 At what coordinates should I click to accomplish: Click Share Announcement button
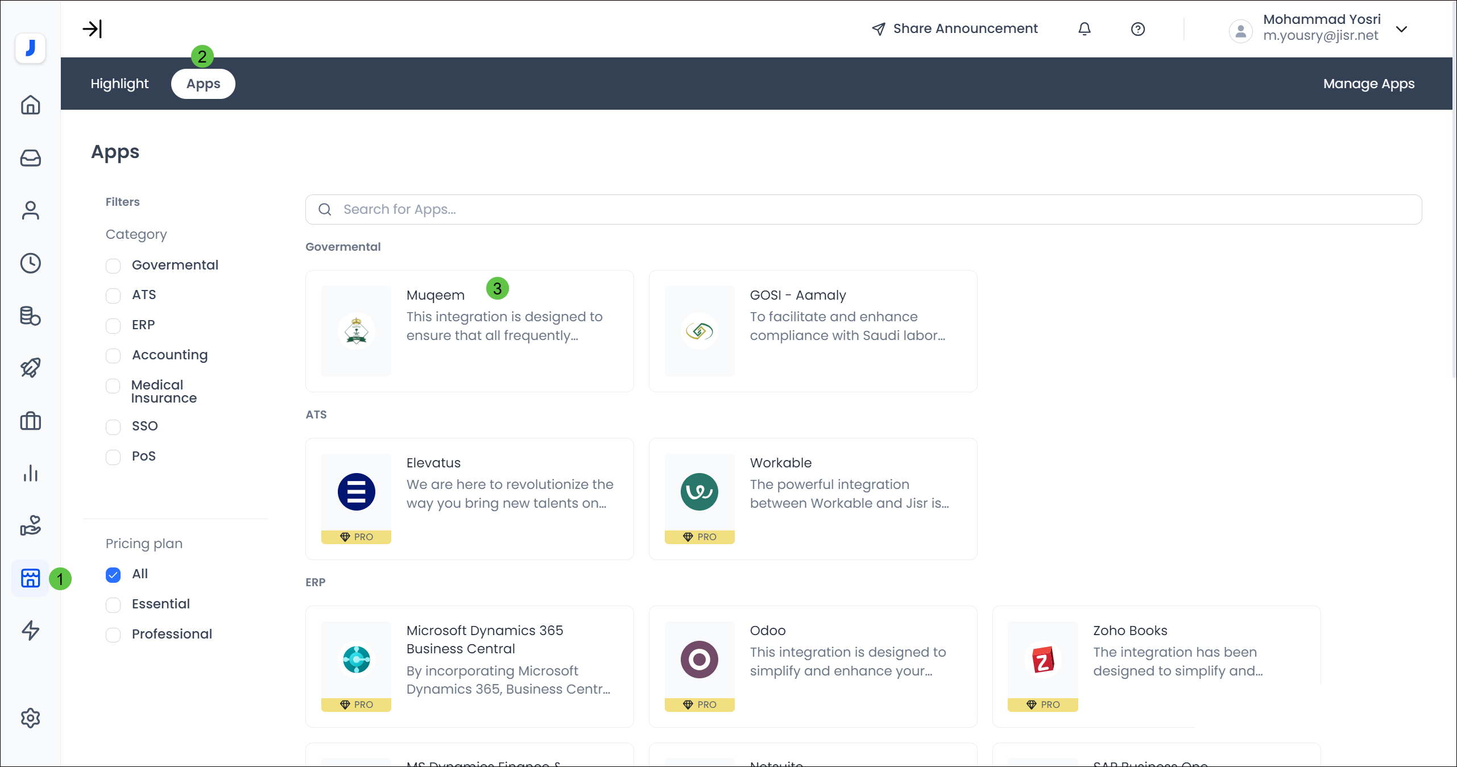point(955,29)
